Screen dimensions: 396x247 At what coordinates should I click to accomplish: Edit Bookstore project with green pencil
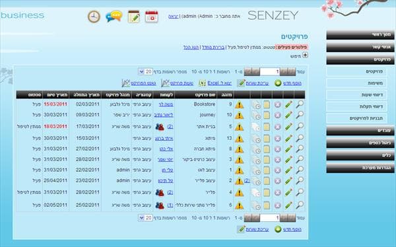click(288, 104)
